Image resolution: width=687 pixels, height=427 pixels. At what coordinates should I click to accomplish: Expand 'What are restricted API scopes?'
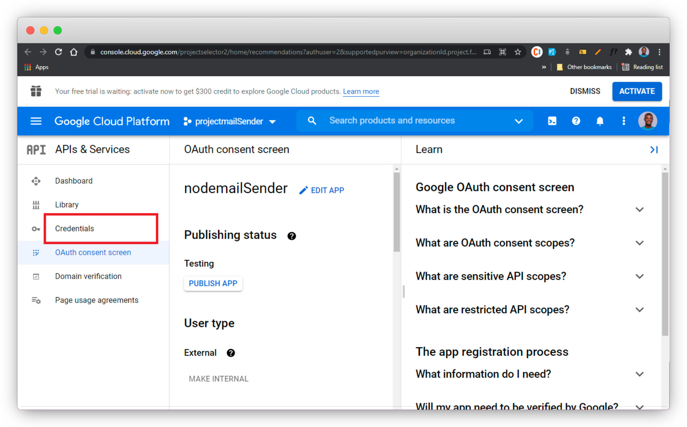pos(640,310)
